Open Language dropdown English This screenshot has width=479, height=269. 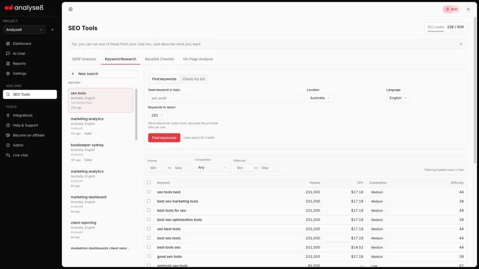(x=398, y=98)
